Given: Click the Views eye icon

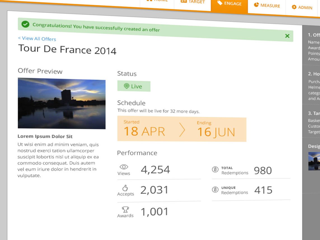Looking at the screenshot, I should 124,167.
